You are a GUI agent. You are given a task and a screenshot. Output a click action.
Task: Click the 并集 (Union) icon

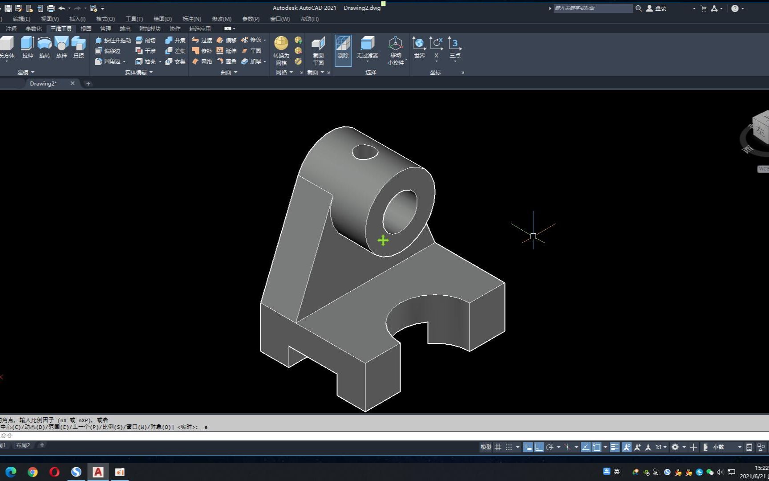point(175,40)
